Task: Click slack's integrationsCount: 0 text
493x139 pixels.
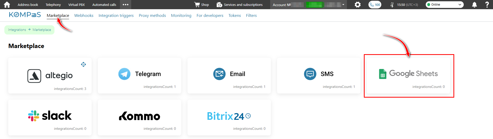Action: [70, 129]
